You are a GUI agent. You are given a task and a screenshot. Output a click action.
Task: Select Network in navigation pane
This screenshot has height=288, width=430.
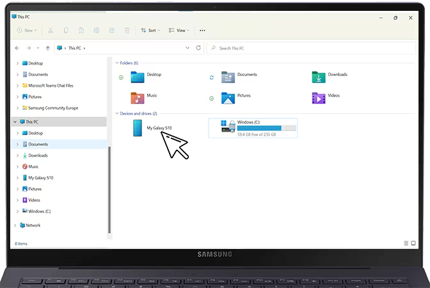coord(33,225)
